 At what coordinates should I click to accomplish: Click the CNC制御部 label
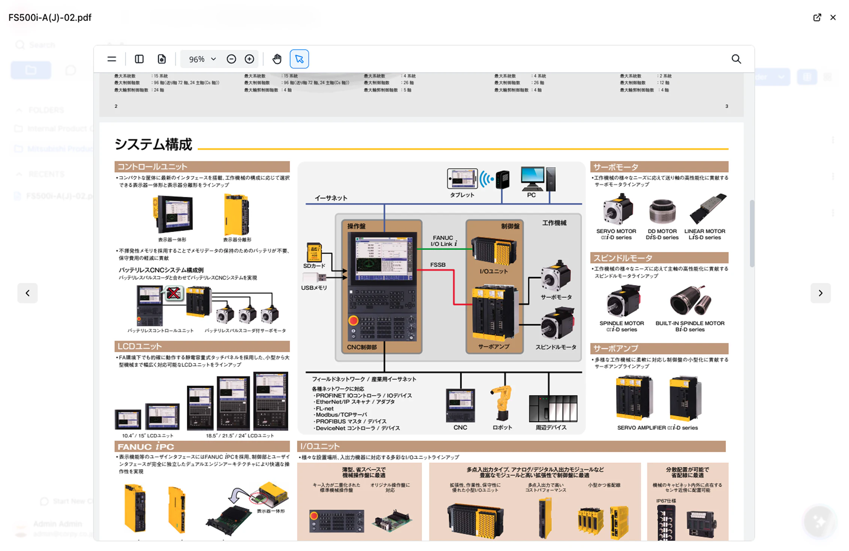(362, 347)
